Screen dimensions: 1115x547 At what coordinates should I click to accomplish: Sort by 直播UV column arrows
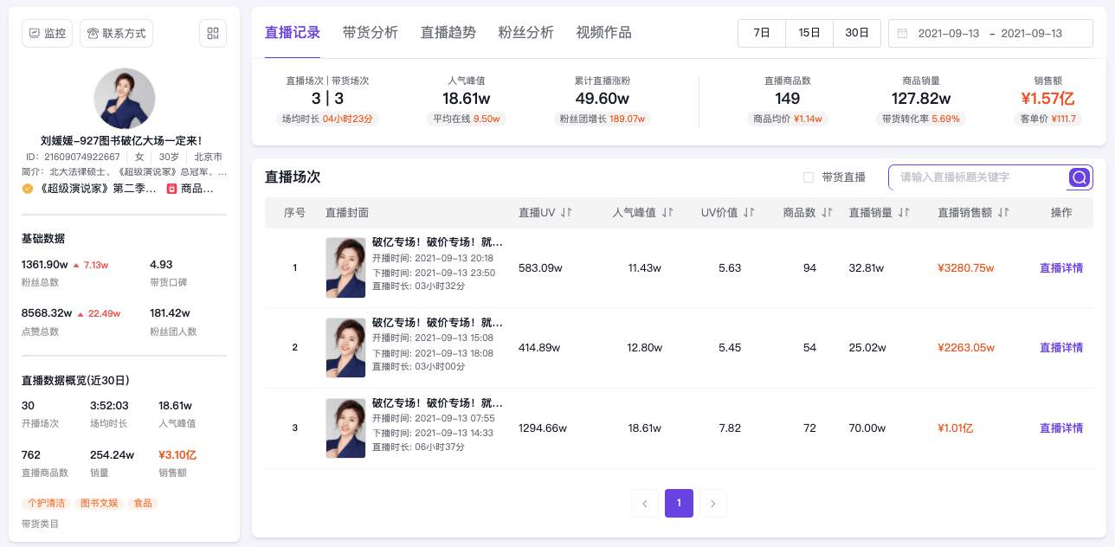tap(567, 212)
